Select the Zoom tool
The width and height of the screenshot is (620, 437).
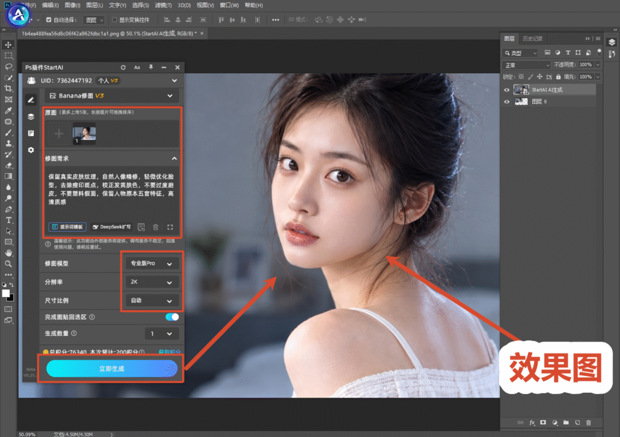coord(8,263)
